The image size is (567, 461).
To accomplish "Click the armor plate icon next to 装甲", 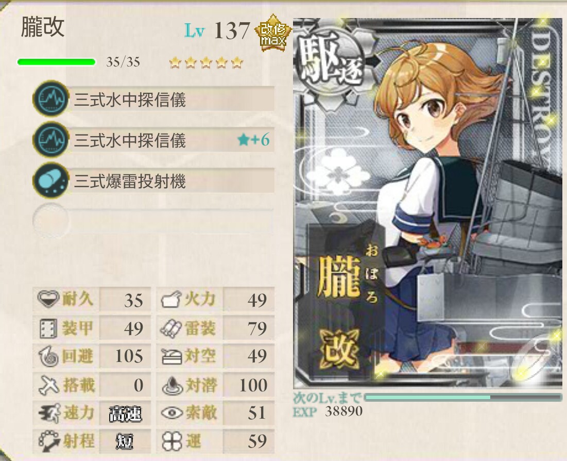I will click(48, 328).
